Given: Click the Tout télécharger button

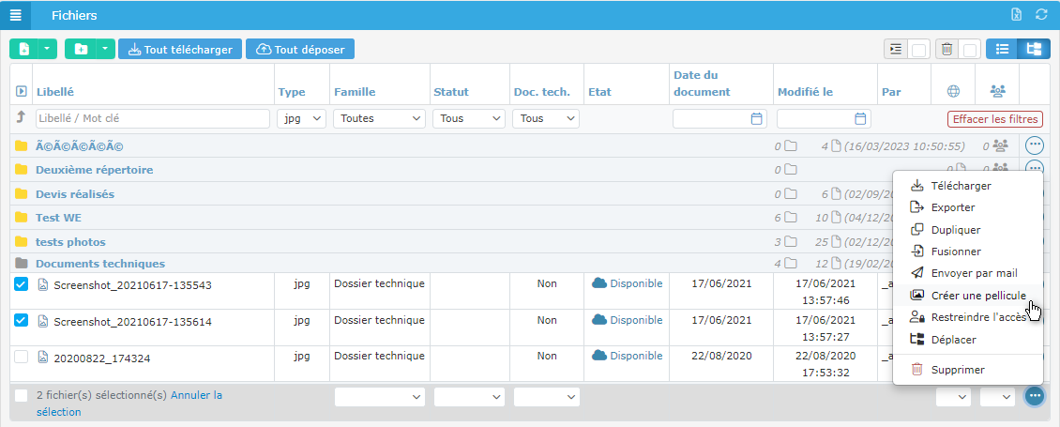Looking at the screenshot, I should click(180, 49).
